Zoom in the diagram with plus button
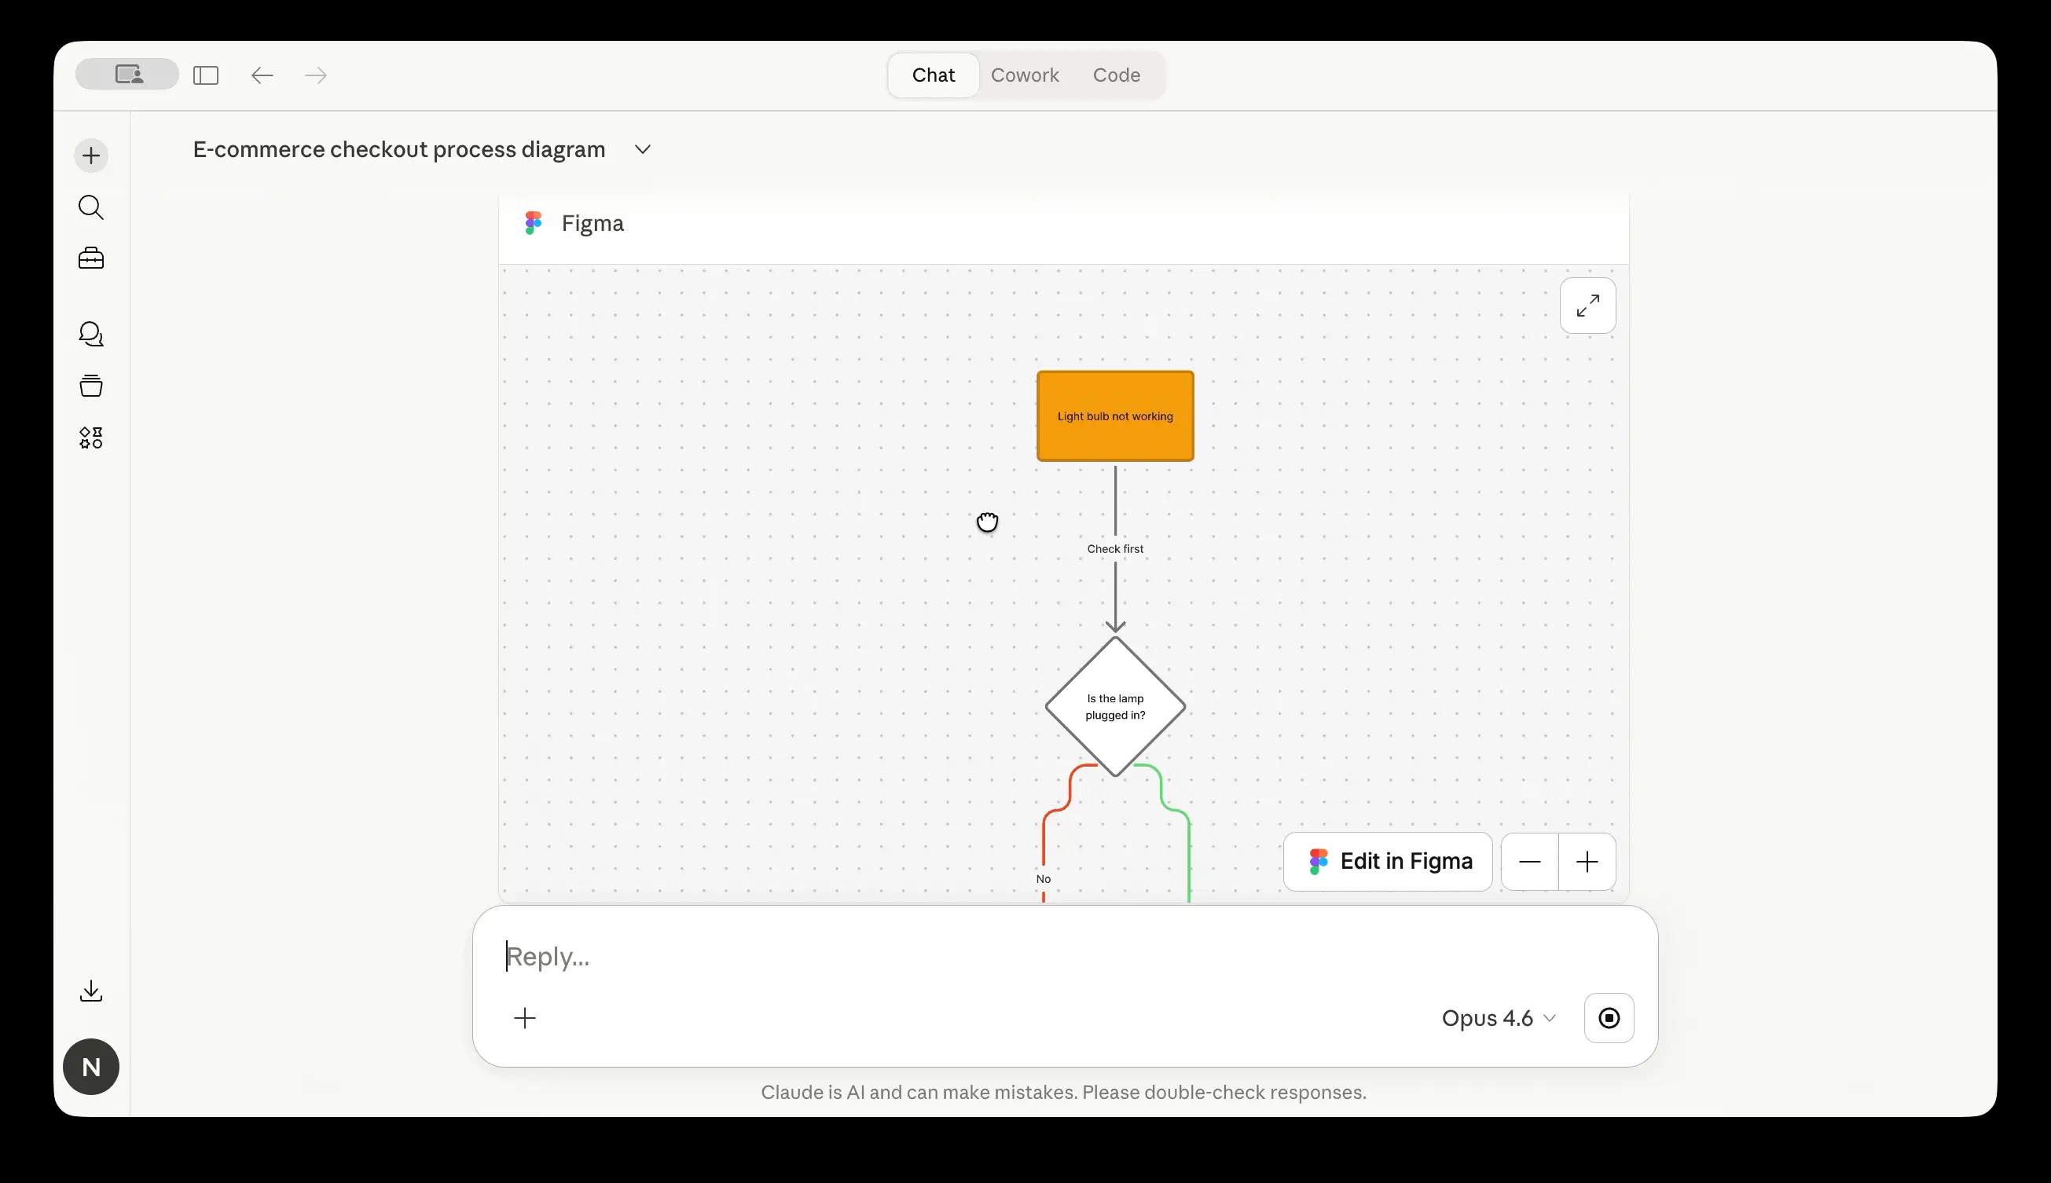This screenshot has width=2051, height=1183. 1587,862
